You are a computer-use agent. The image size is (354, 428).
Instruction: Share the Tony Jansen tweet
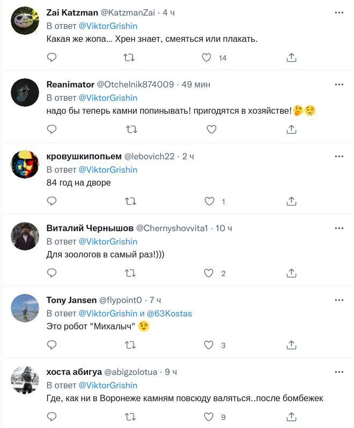coord(291,345)
